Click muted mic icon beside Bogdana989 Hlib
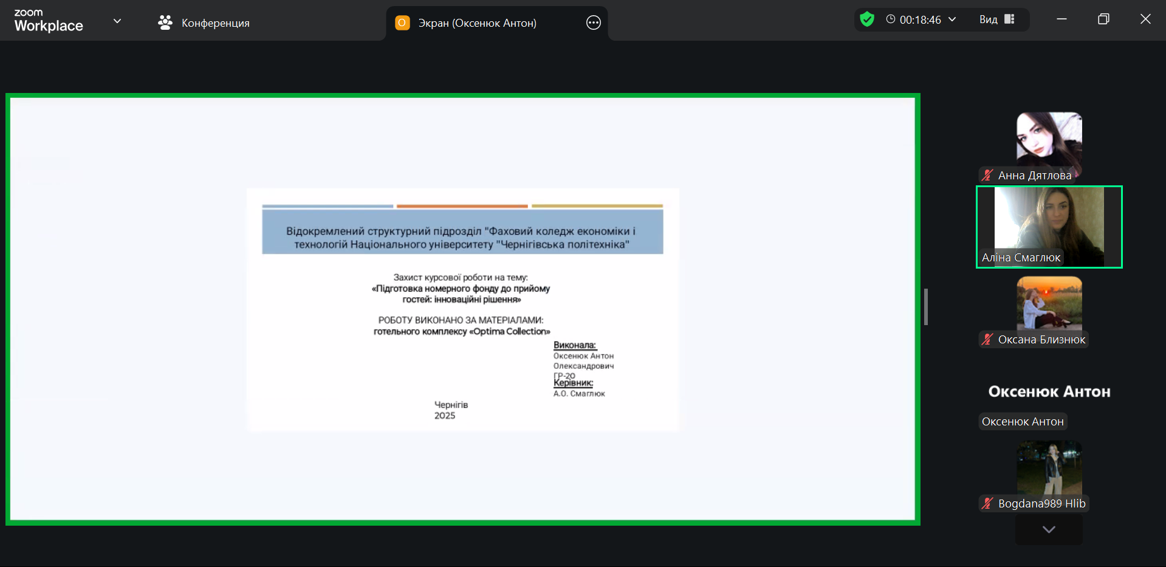The width and height of the screenshot is (1166, 567). coord(987,504)
